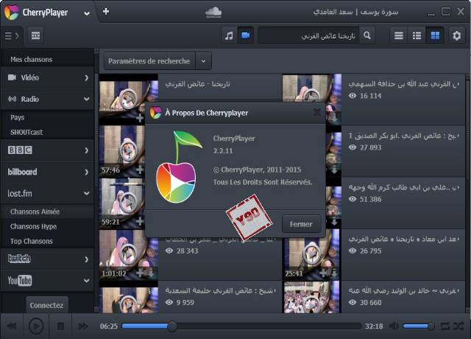The height and width of the screenshot is (339, 471).
Task: Download the video with 27 893 views
Action: tap(334, 170)
